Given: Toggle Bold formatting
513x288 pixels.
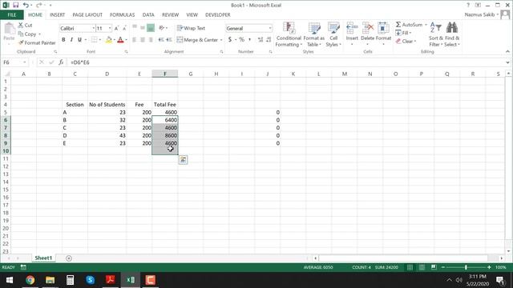Looking at the screenshot, I should point(63,40).
